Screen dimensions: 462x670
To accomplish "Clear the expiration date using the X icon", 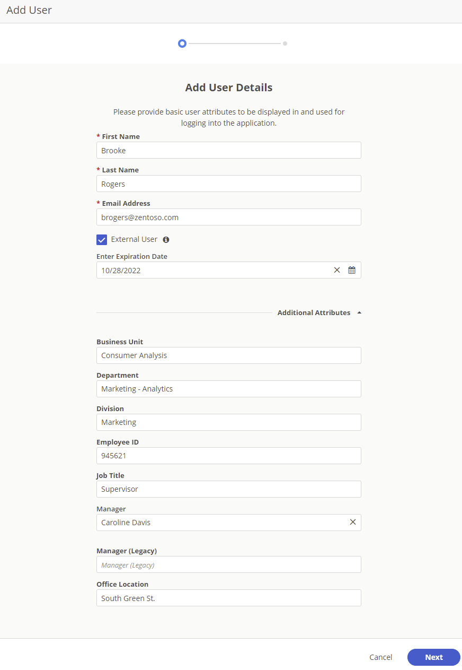I will 337,270.
